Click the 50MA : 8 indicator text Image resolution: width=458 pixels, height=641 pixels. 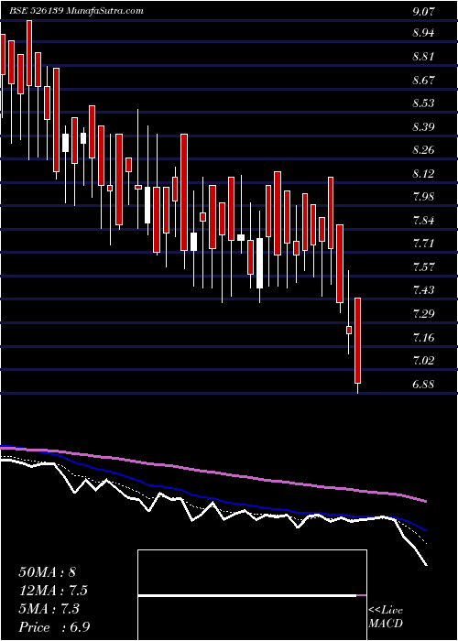pos(47,572)
